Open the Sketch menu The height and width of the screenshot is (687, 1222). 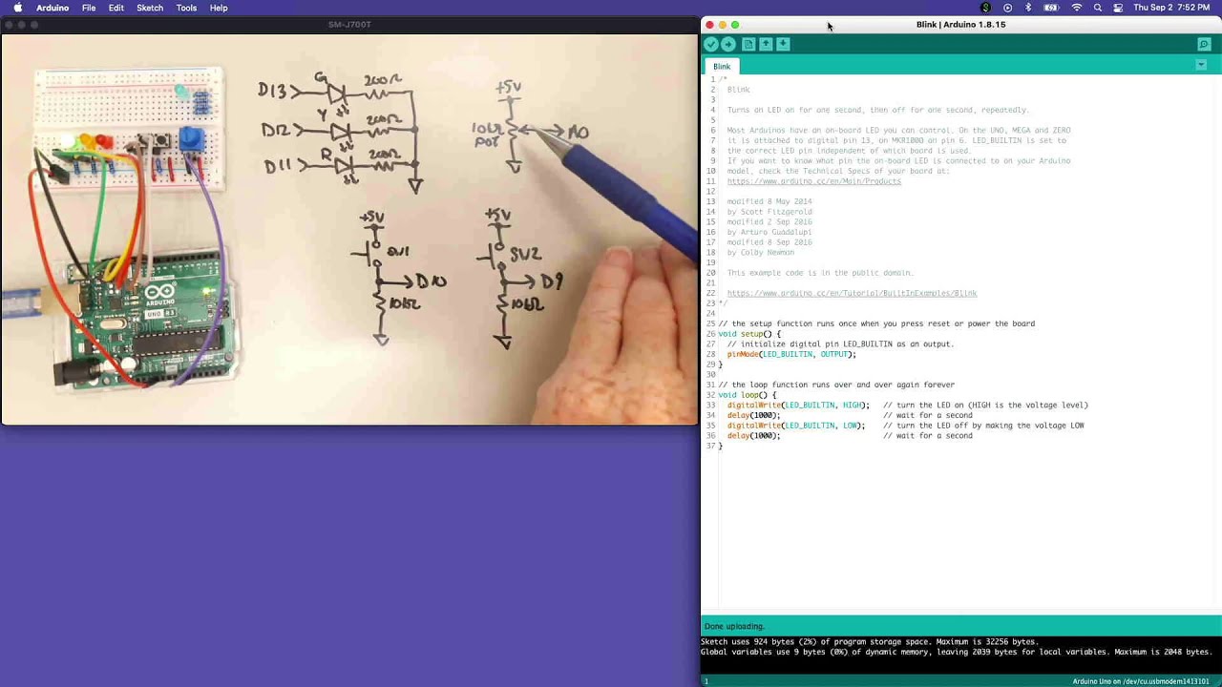[x=150, y=8]
